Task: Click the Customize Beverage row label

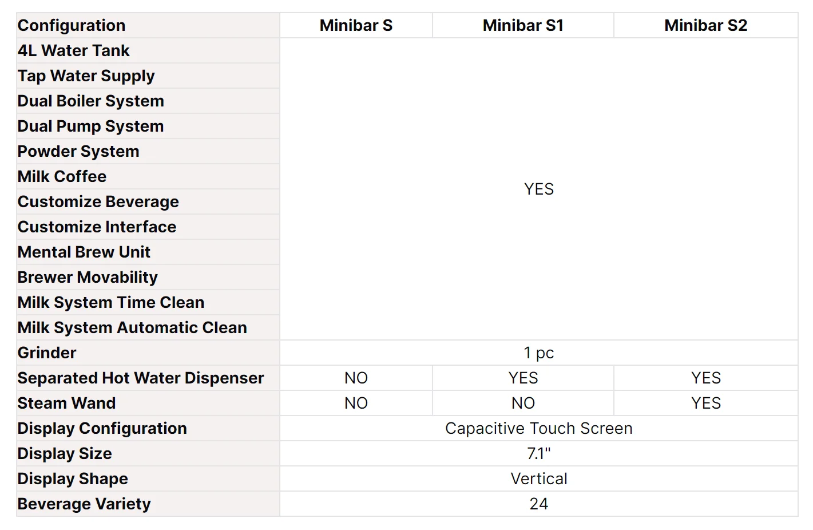Action: tap(98, 202)
